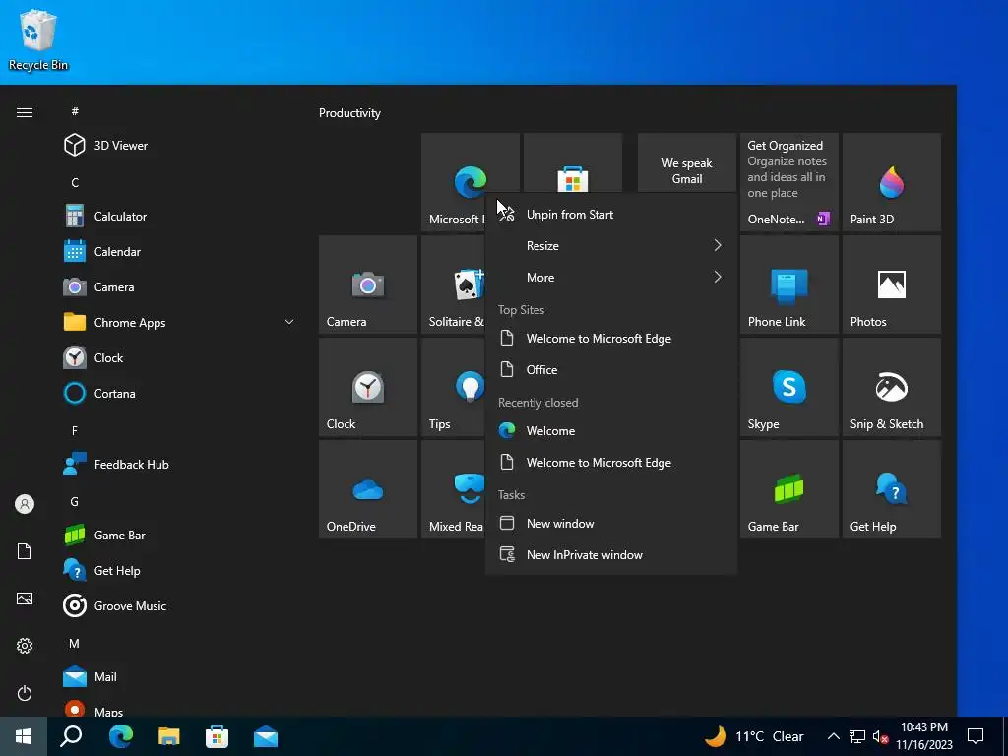Click the network status tray icon
Screen dimensions: 1008x756
857,736
